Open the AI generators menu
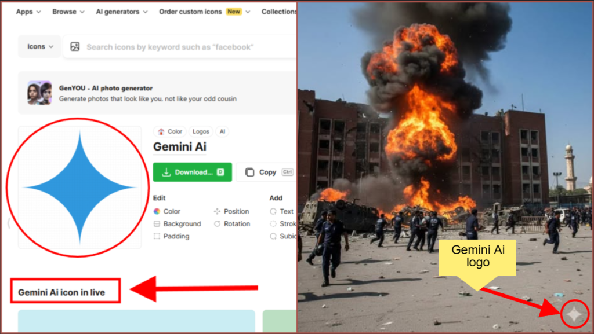This screenshot has height=334, width=594. pyautogui.click(x=121, y=12)
